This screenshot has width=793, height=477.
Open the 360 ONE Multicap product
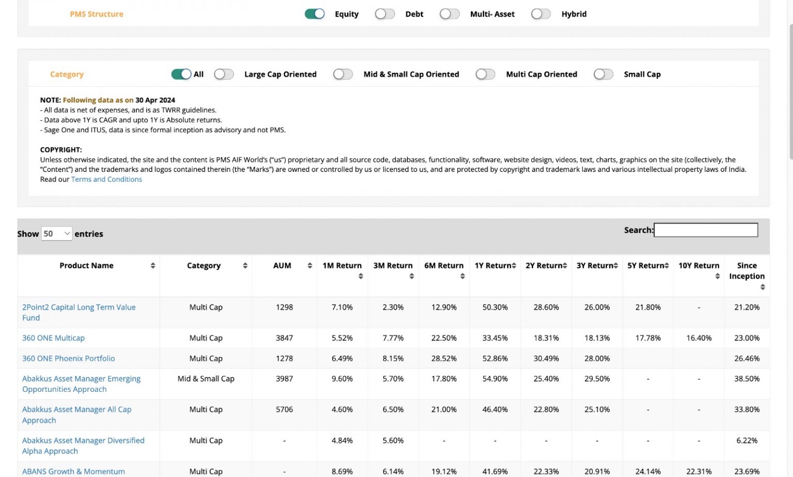point(53,338)
